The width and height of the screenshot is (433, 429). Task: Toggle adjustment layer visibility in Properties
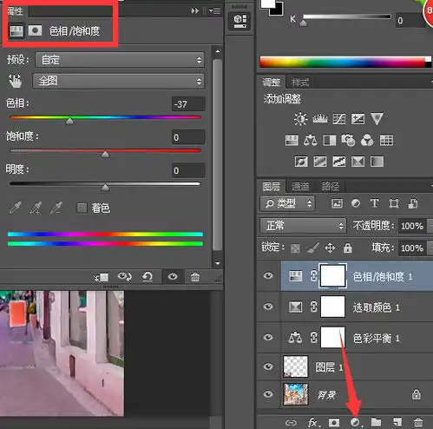173,277
